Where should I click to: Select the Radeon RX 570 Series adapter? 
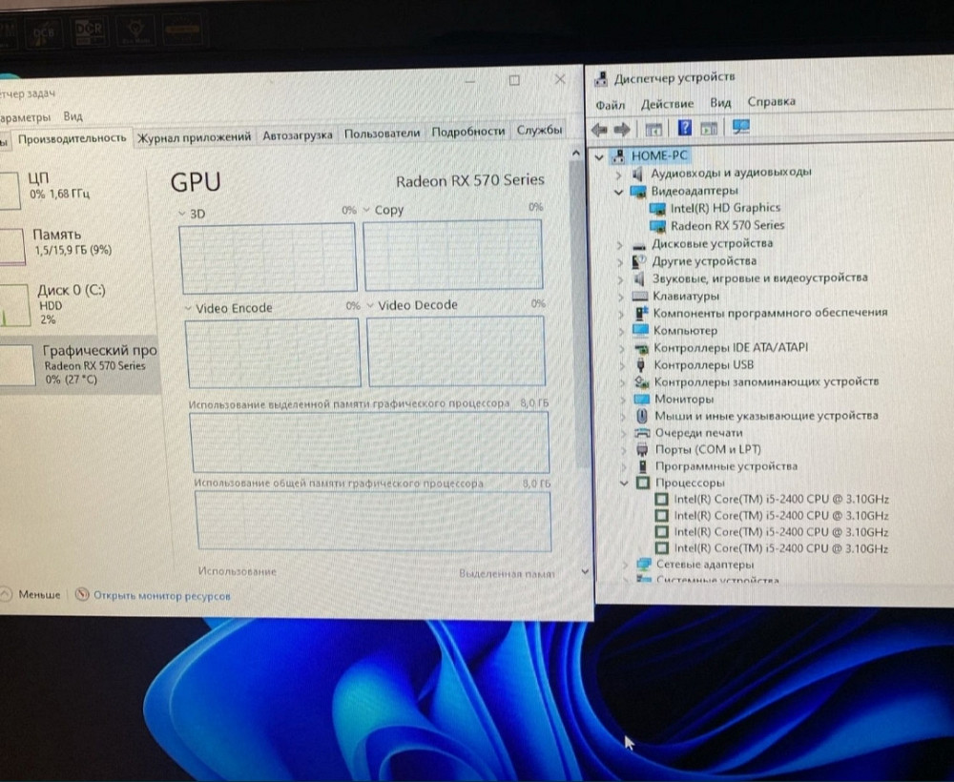pos(726,226)
